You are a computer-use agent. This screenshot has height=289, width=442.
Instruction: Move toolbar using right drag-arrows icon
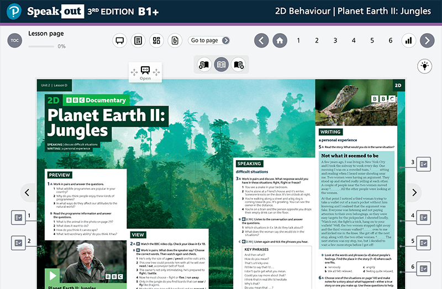point(156,72)
